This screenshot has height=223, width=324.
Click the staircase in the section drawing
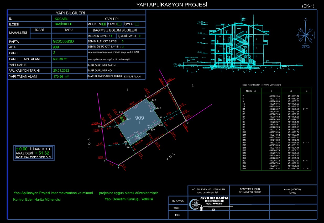[239, 45]
